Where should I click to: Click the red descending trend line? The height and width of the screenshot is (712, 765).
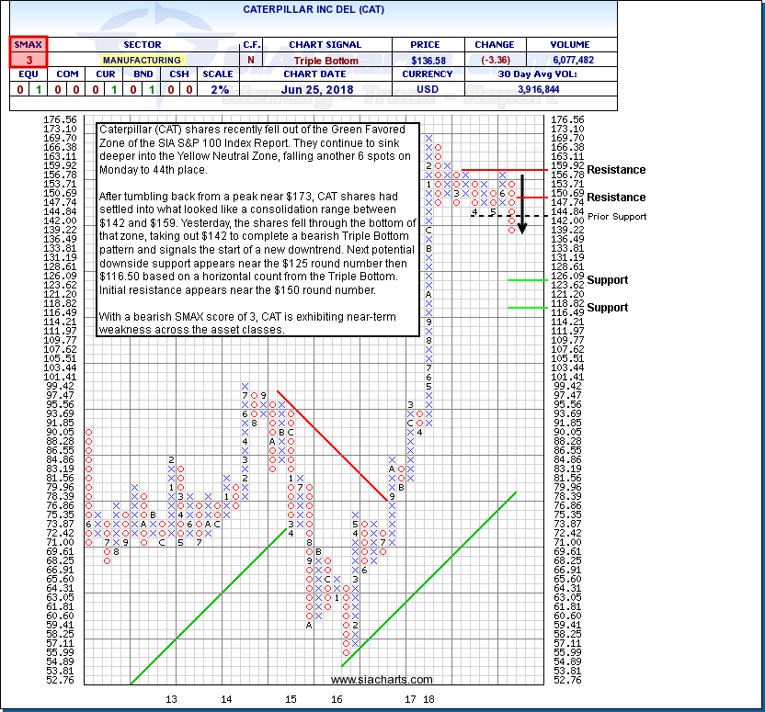[x=332, y=446]
